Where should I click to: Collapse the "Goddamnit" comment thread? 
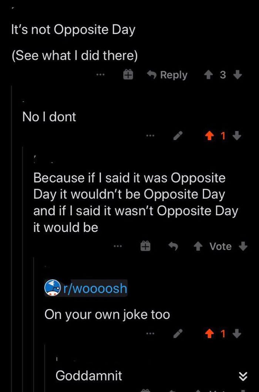coord(243,376)
